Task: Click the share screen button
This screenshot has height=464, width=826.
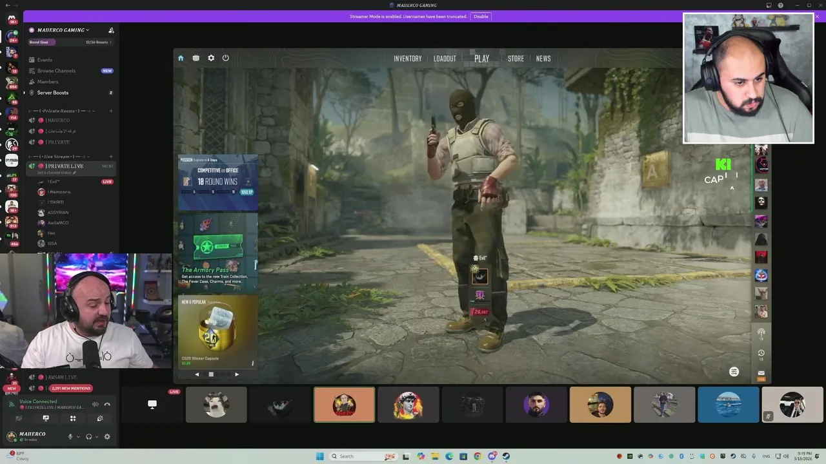Action: point(46,418)
